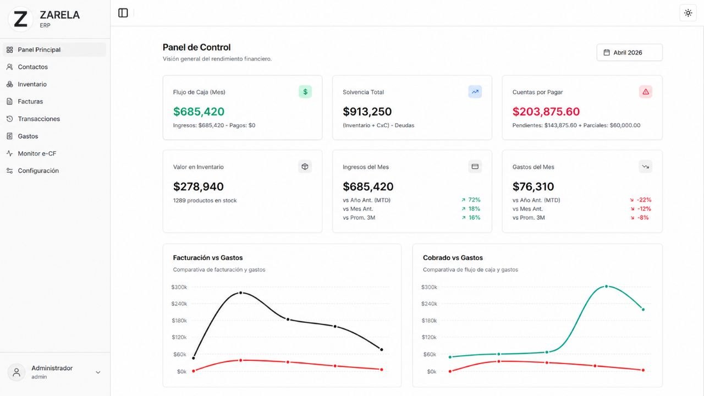The image size is (704, 396).
Task: Open the Abril 2026 date picker
Action: click(x=629, y=52)
